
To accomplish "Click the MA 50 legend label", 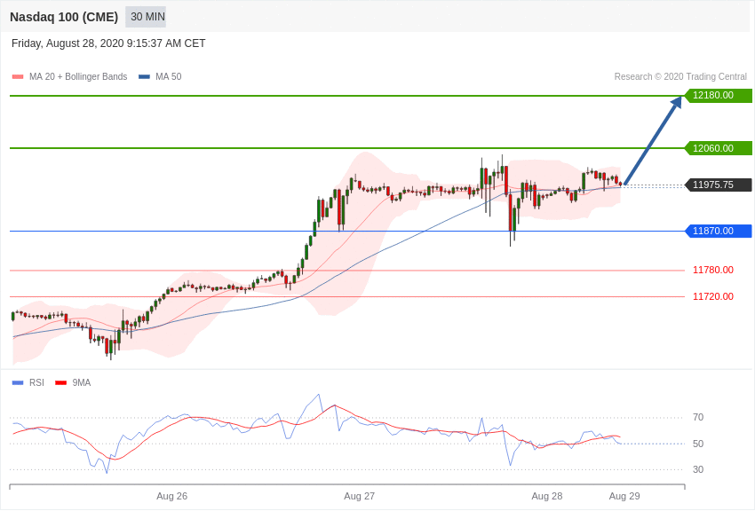I will (x=169, y=76).
